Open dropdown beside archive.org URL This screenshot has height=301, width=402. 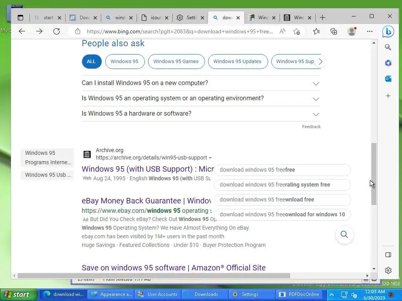tap(210, 158)
